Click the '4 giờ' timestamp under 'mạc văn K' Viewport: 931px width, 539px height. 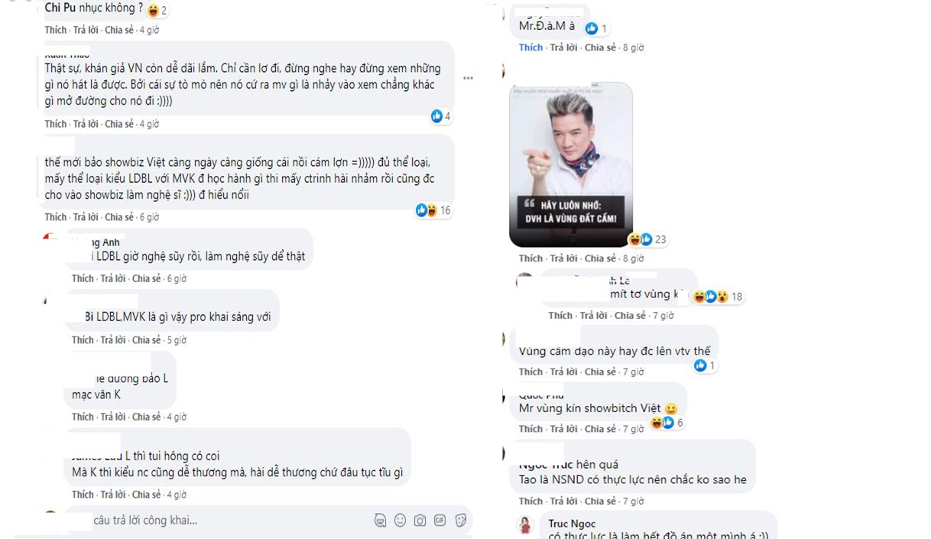tap(177, 417)
